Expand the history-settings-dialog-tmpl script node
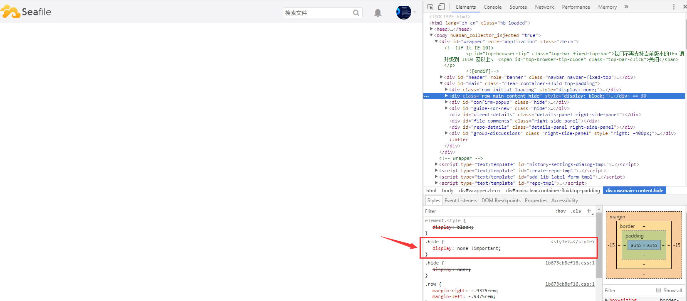Screen dimensions: 687x301 (436, 164)
